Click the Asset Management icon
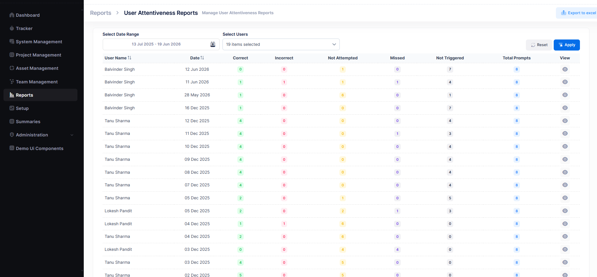 pyautogui.click(x=12, y=68)
